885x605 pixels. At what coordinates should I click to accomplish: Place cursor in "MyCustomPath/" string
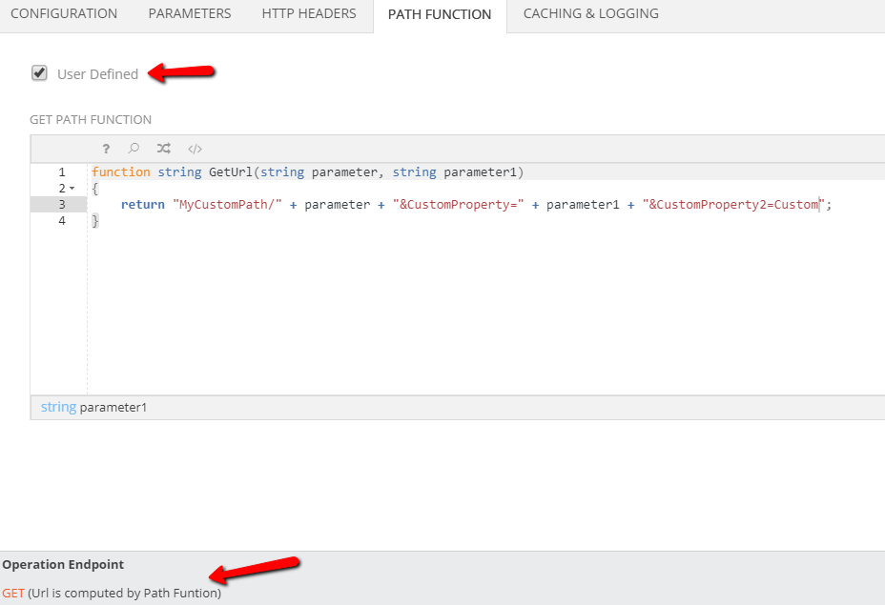227,205
